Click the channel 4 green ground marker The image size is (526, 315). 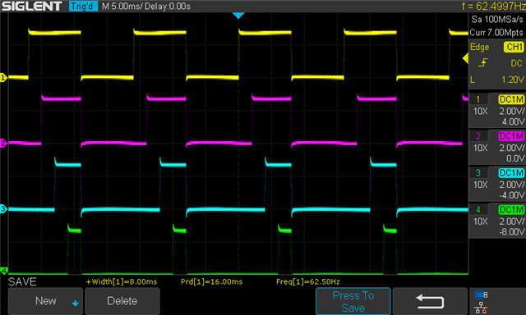tap(3, 270)
